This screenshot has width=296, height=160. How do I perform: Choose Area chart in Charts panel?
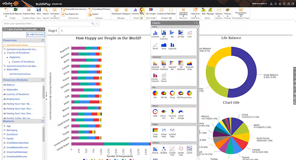[x=164, y=46]
